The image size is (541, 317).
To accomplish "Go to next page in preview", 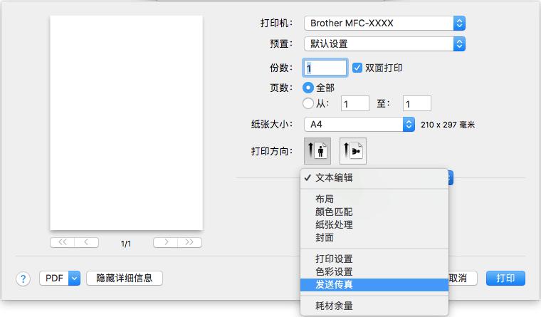I will coord(165,242).
